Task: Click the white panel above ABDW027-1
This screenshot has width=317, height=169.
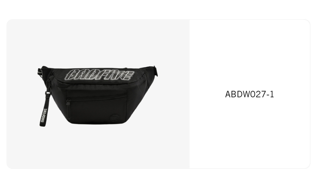Action: tap(250, 54)
